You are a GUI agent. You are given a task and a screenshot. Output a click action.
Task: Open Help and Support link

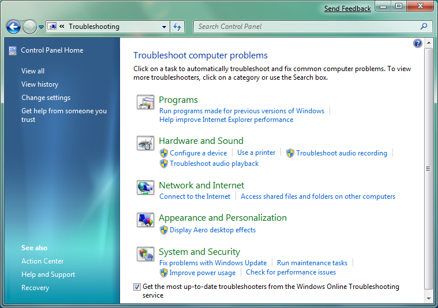[x=48, y=274]
